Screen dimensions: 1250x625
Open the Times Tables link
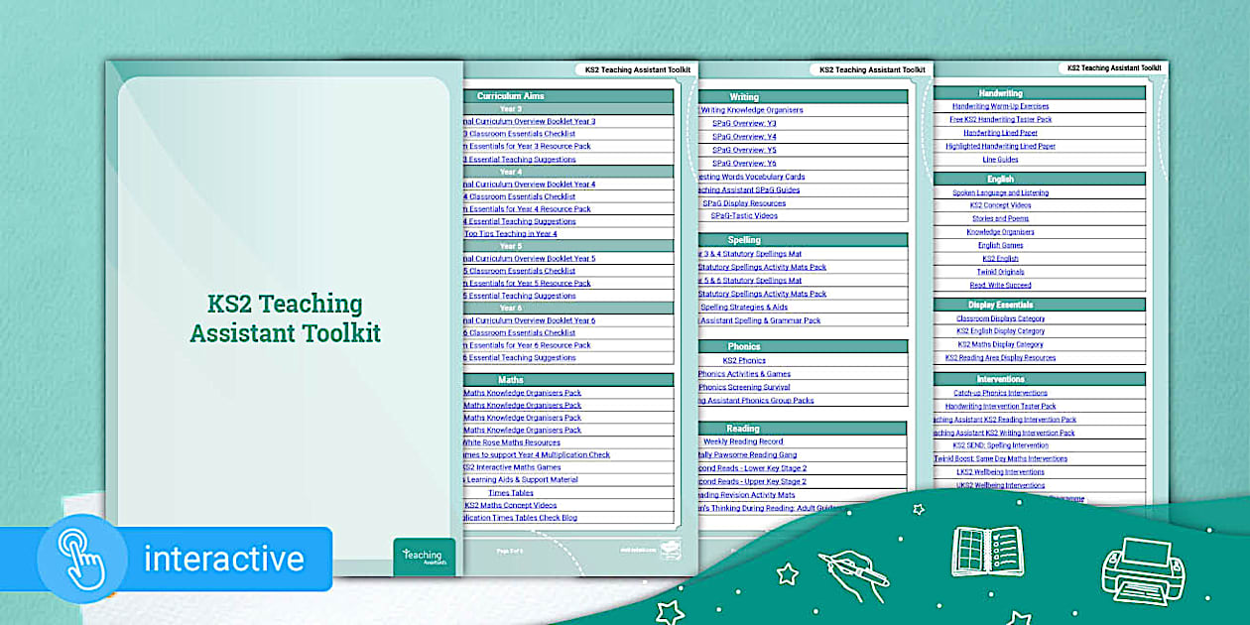point(512,492)
